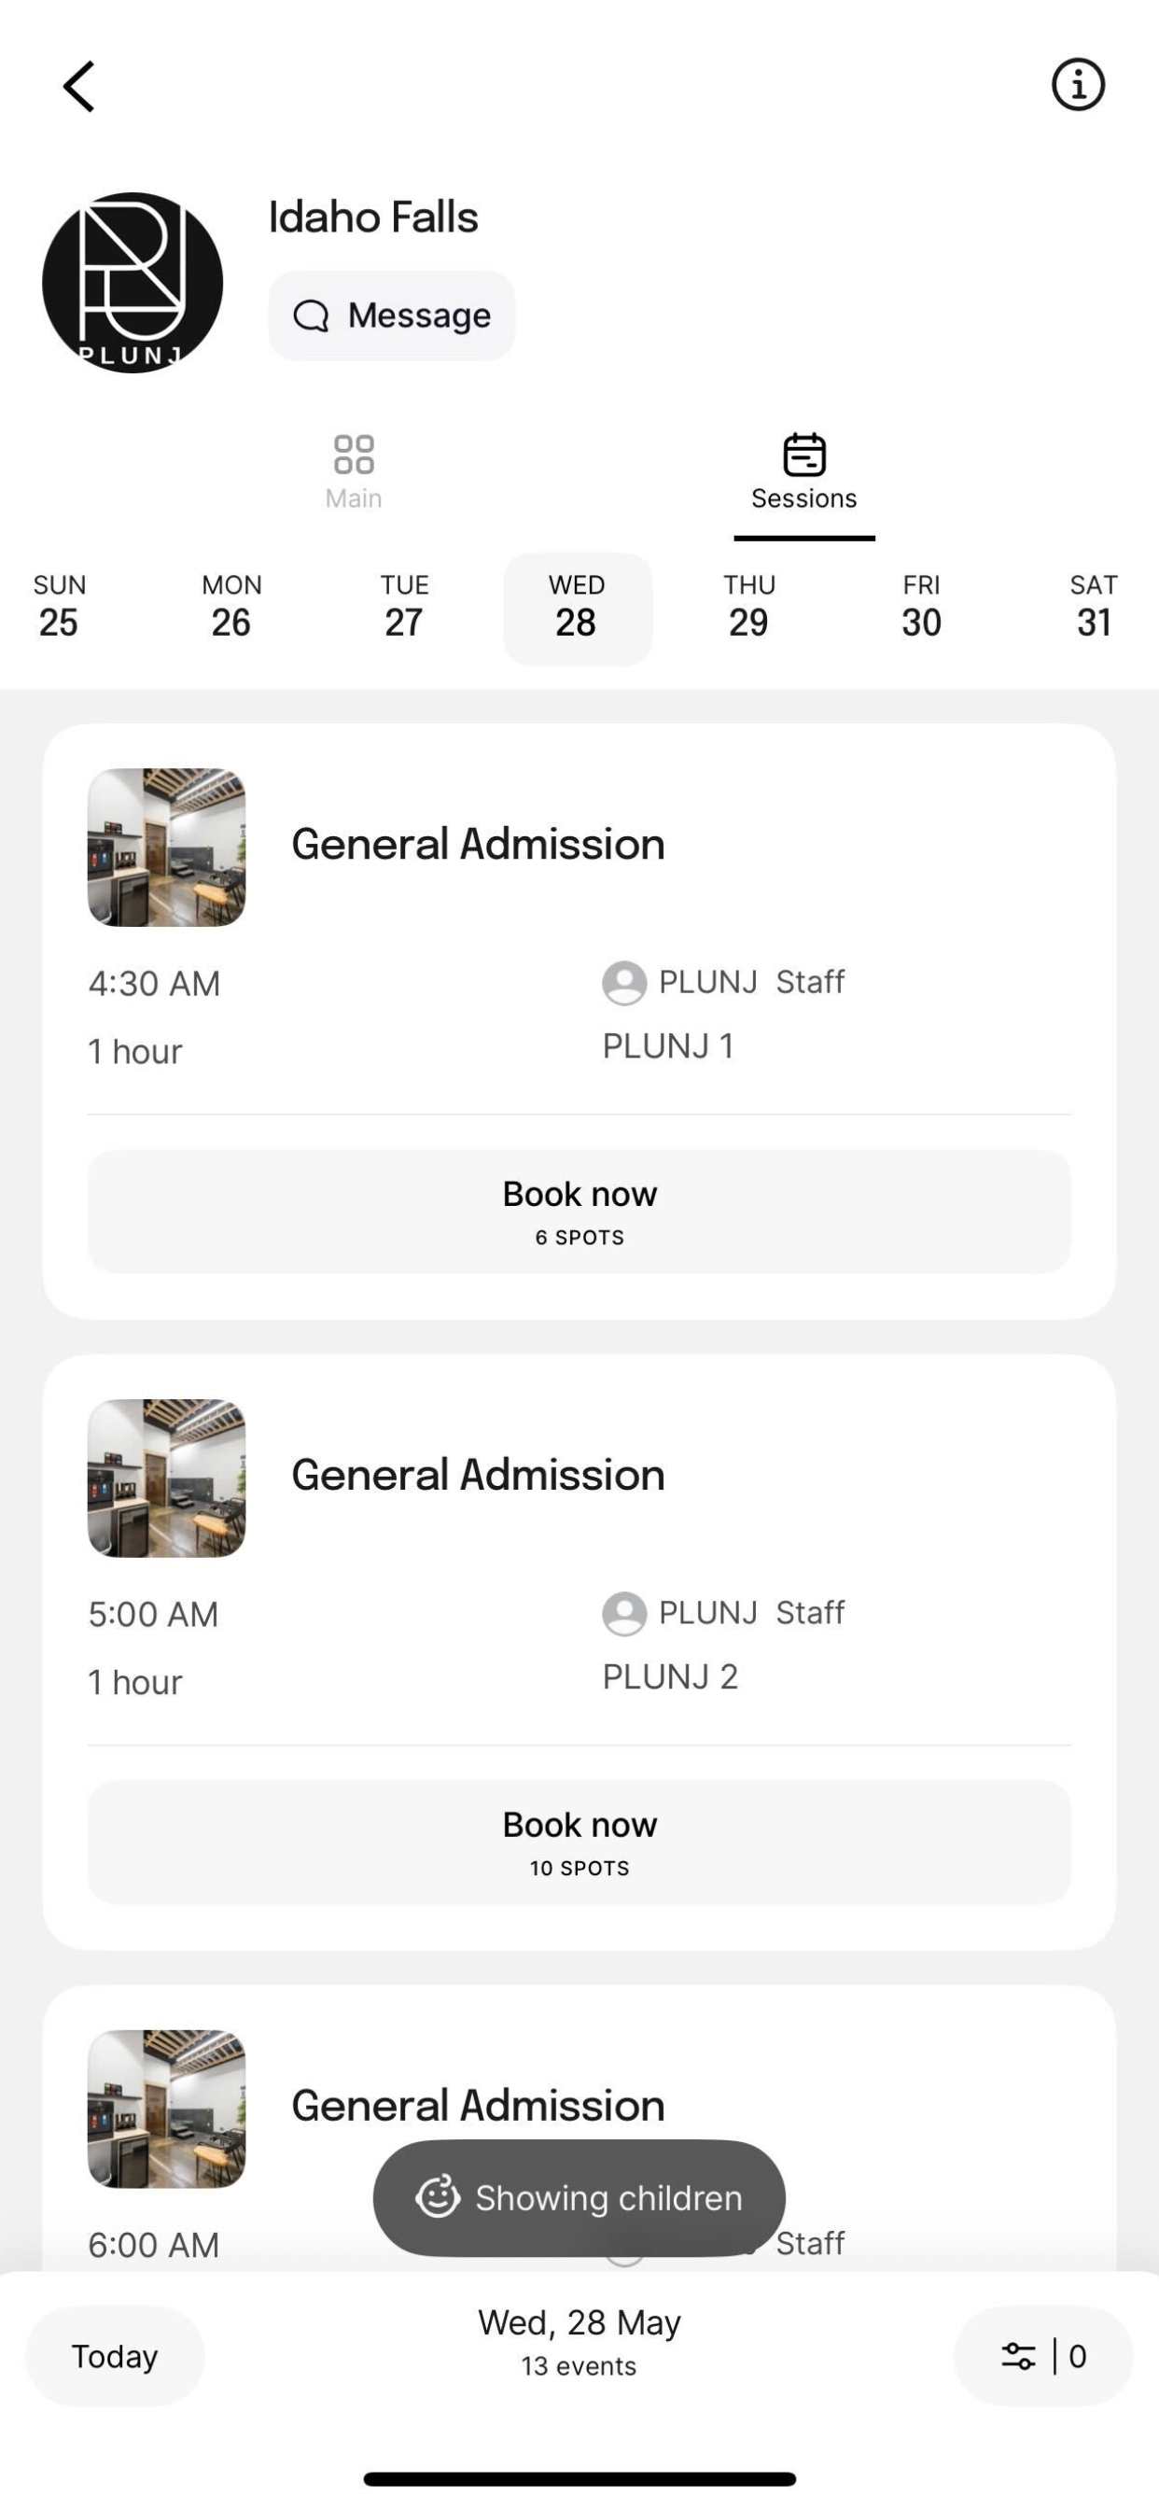Tap the back arrow icon
The width and height of the screenshot is (1159, 2509).
point(79,87)
